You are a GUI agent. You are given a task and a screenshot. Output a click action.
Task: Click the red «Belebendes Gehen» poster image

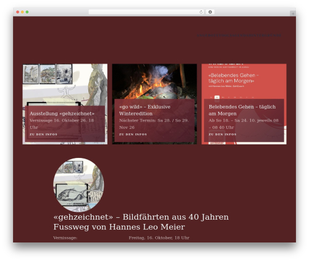pyautogui.click(x=244, y=81)
